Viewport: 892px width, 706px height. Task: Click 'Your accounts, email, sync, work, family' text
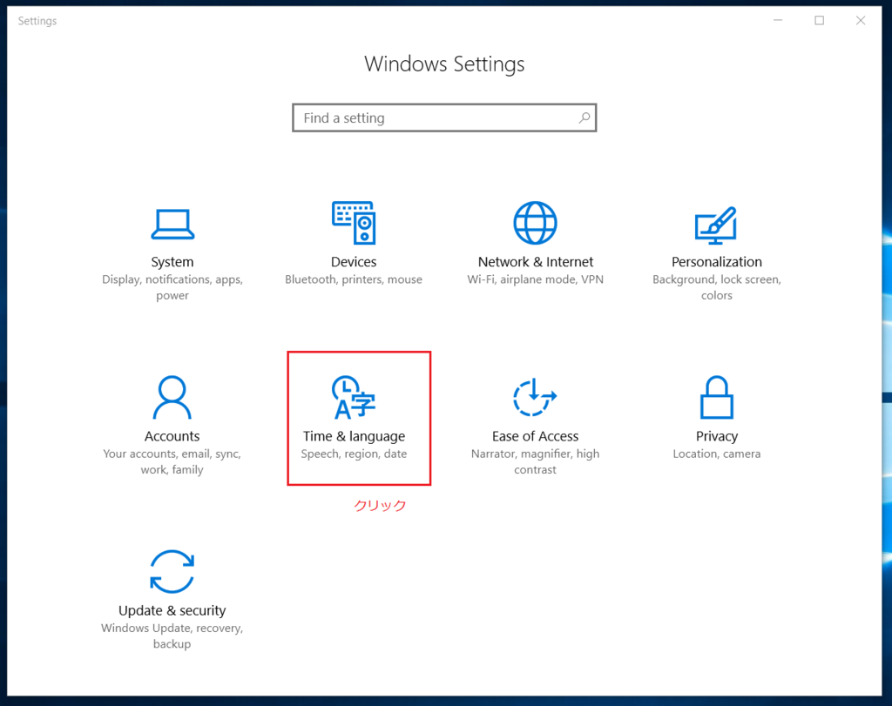172,462
